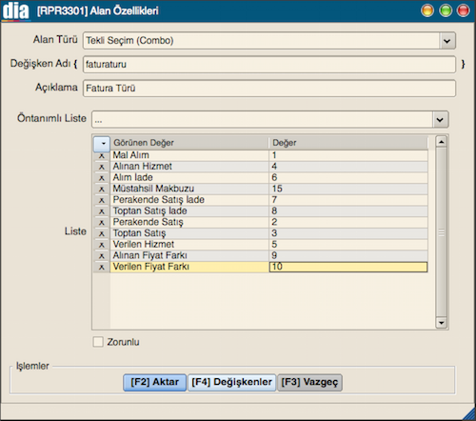Click the x icon beside Müstahsil Makbuzu
This screenshot has height=421, width=476.
click(x=102, y=189)
